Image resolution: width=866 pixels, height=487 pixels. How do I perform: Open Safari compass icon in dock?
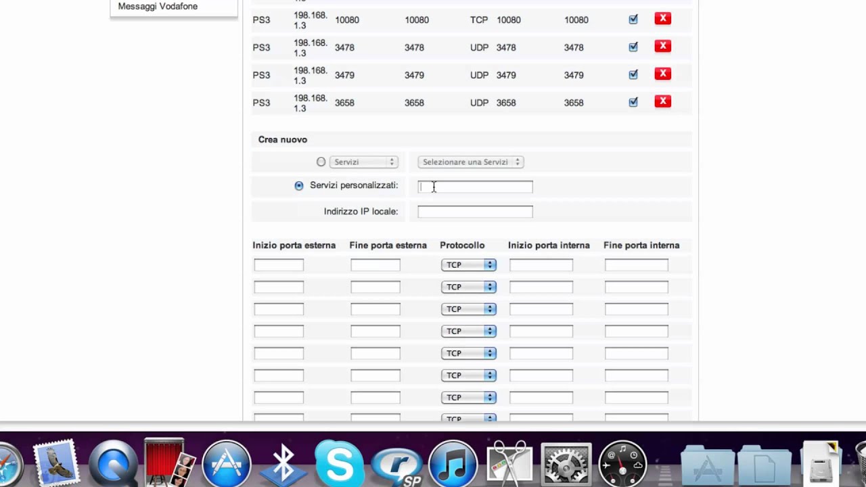pyautogui.click(x=9, y=464)
